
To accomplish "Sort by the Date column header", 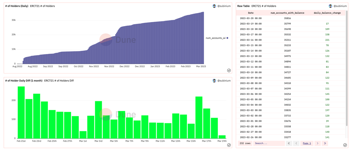I will point(251,13).
